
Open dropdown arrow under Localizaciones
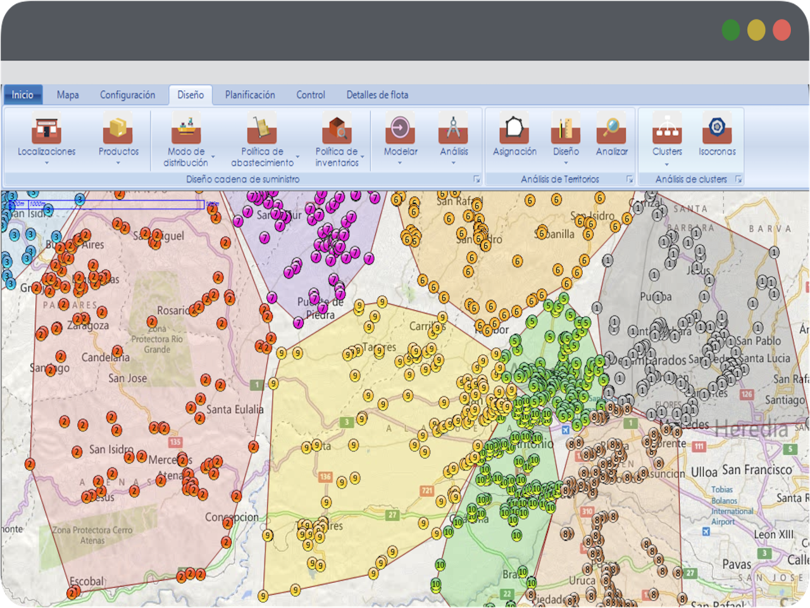pos(46,163)
